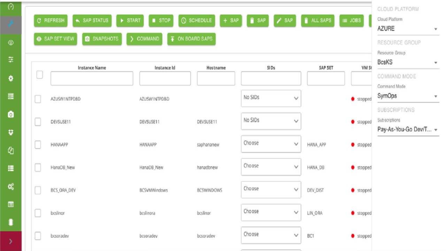Open the Dropbox-style icon in sidebar

(x=10, y=132)
